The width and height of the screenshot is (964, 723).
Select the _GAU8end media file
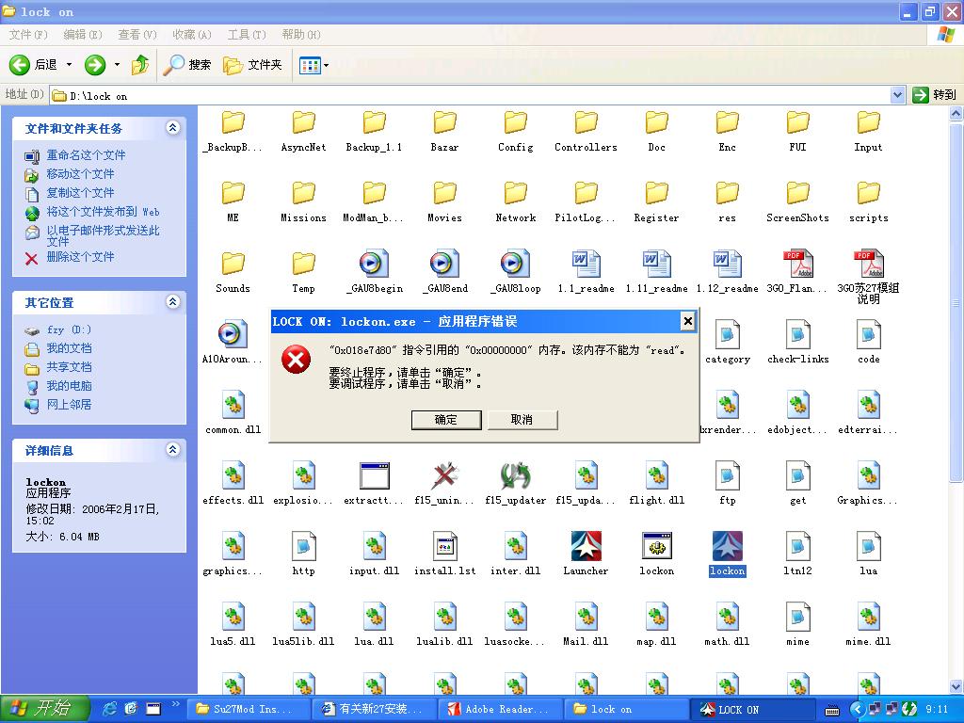click(444, 264)
